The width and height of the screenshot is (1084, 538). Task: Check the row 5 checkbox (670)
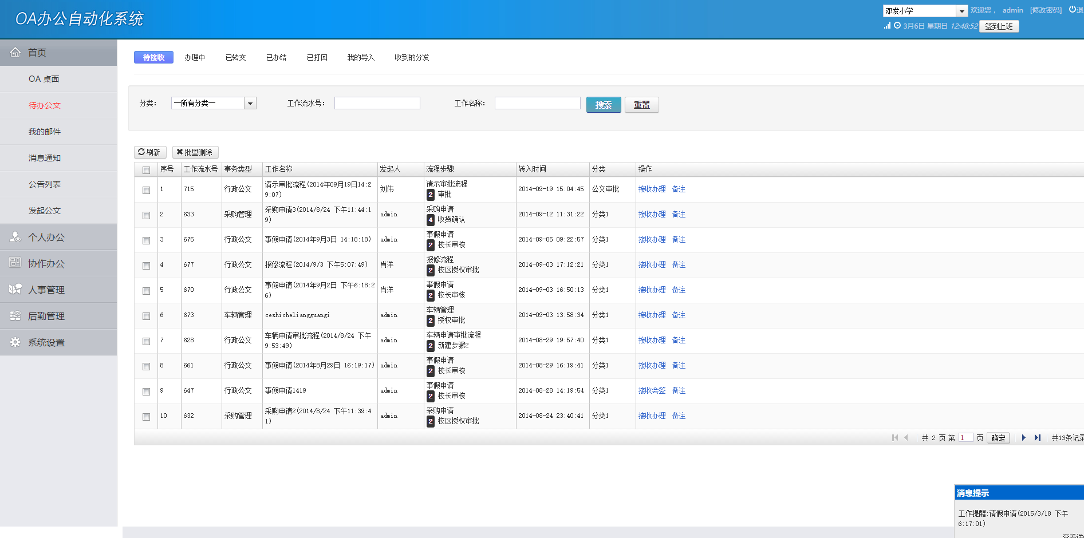146,291
